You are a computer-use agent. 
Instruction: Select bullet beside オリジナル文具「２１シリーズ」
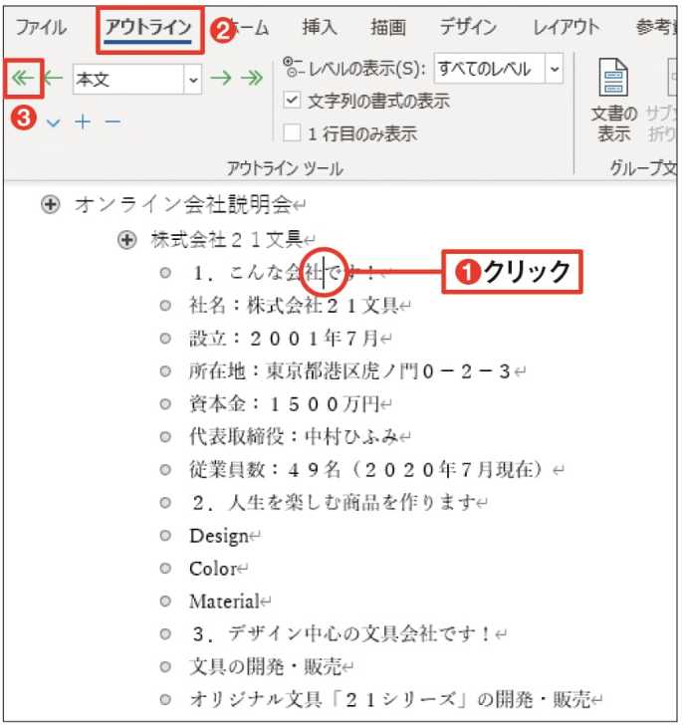pyautogui.click(x=165, y=700)
